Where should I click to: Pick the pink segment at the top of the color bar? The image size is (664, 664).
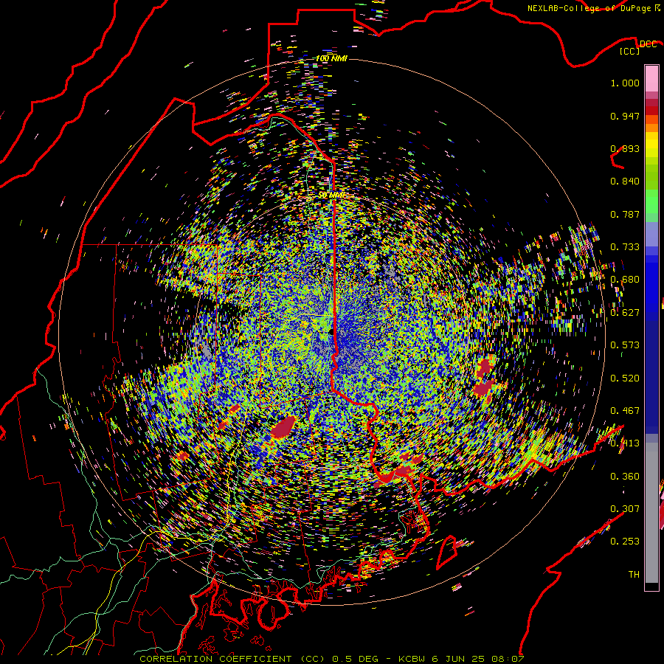(x=651, y=78)
